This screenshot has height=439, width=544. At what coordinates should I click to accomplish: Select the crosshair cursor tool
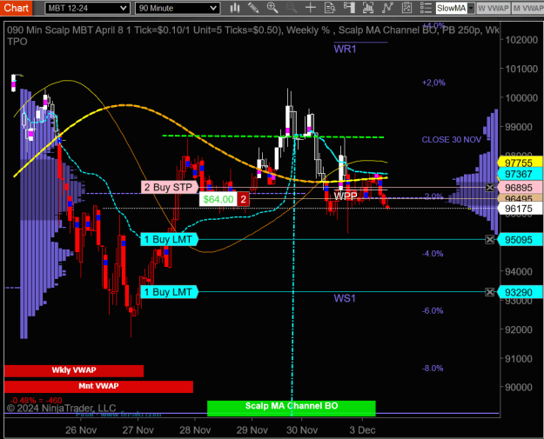pos(310,8)
